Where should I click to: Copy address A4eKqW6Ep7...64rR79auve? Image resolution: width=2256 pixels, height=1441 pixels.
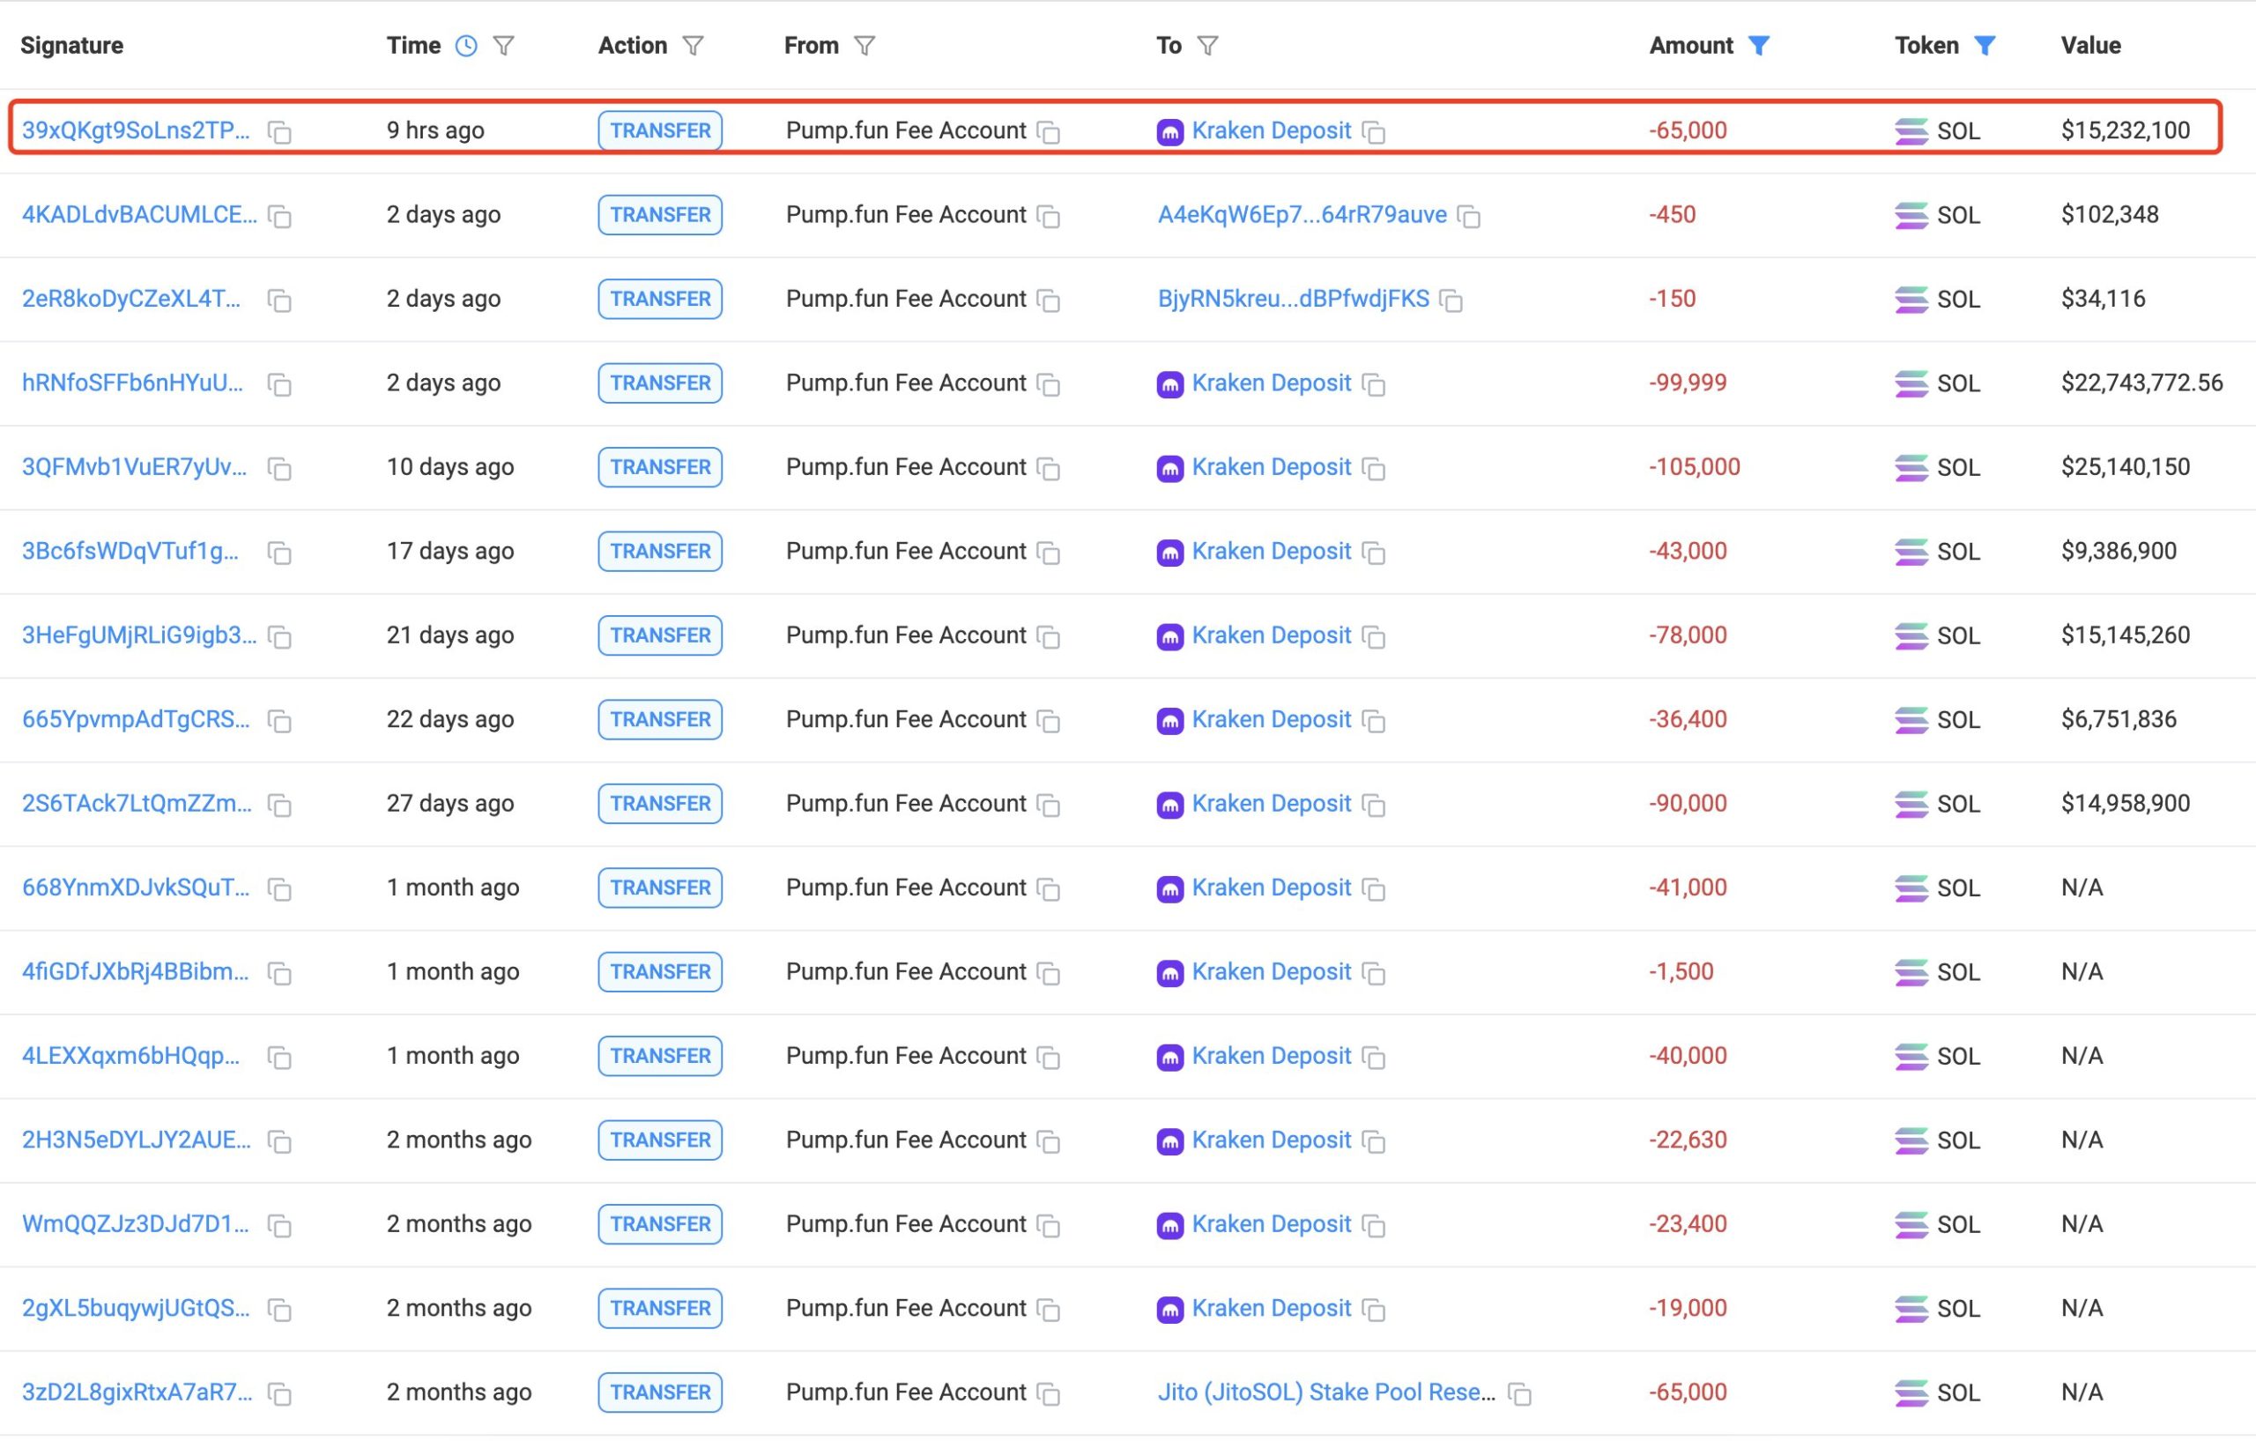[x=1469, y=217]
